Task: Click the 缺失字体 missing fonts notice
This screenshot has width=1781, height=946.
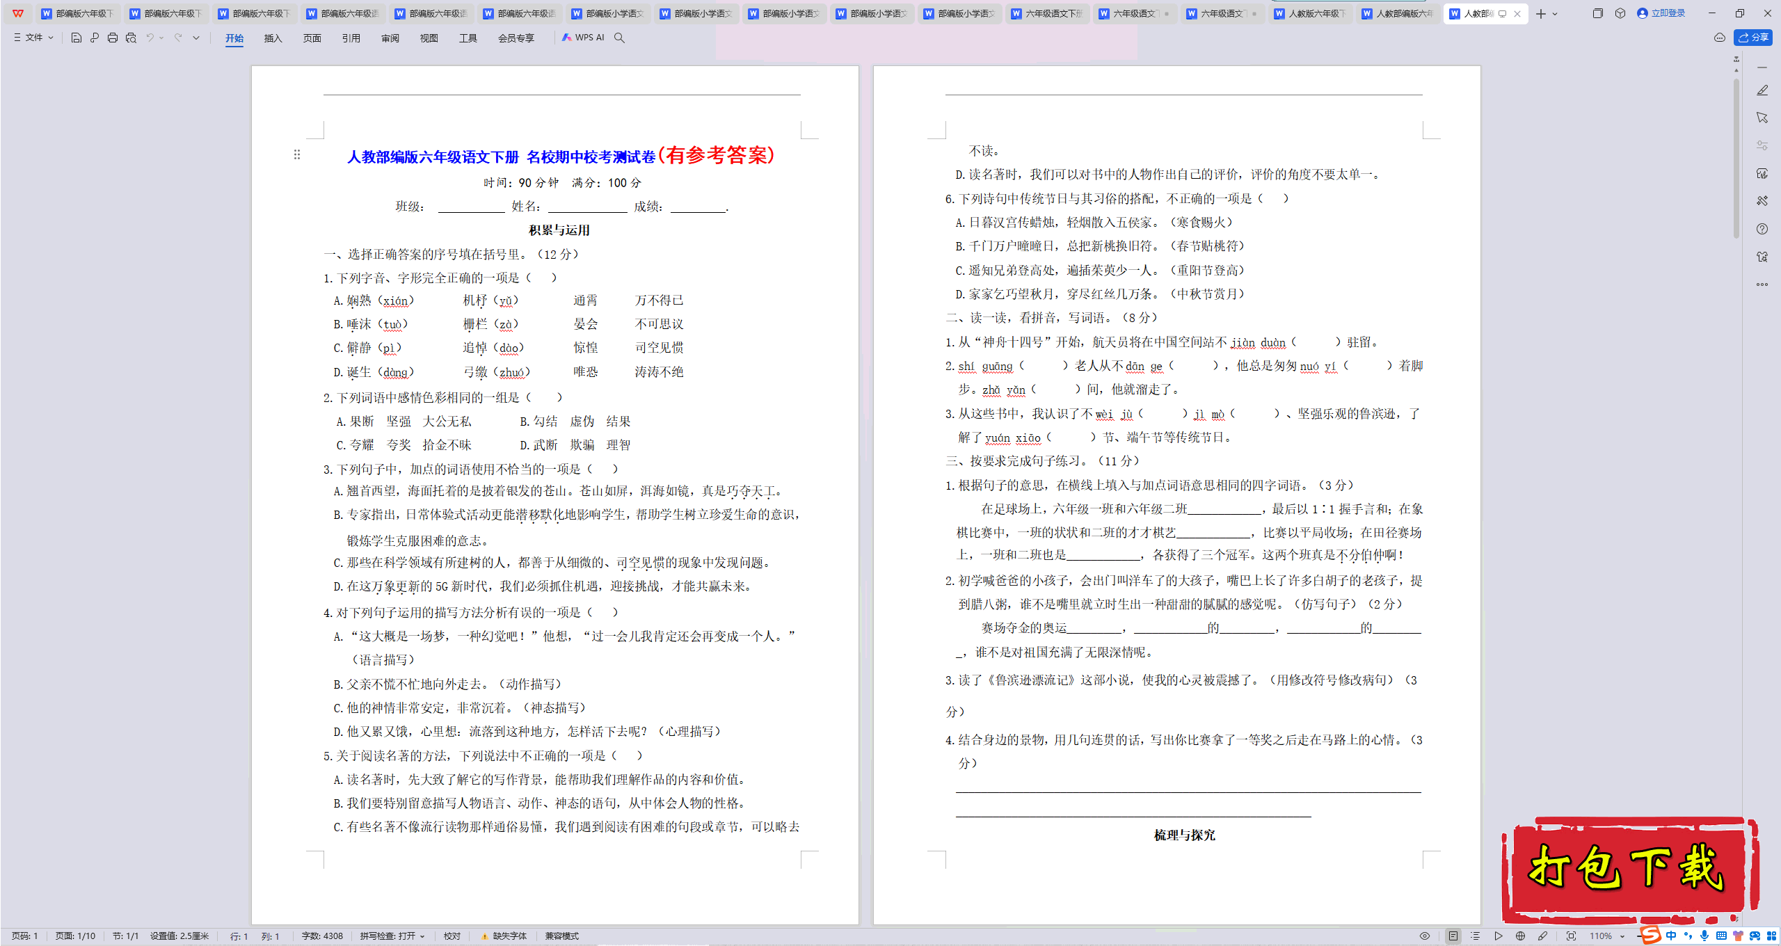Action: coord(504,936)
